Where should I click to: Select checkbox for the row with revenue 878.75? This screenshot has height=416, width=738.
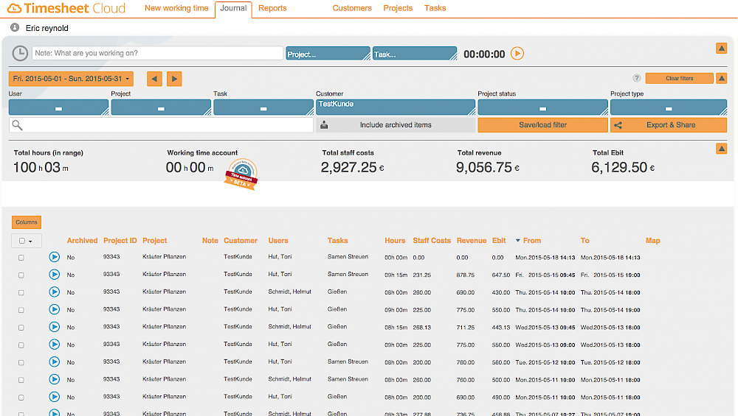[21, 275]
